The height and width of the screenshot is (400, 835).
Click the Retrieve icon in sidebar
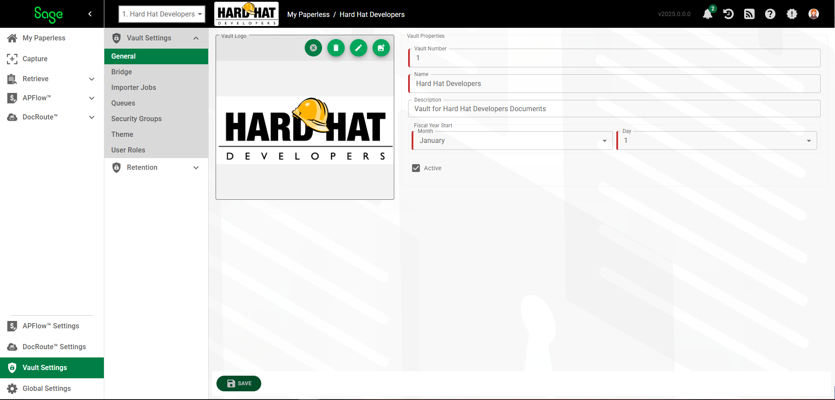pyautogui.click(x=12, y=79)
